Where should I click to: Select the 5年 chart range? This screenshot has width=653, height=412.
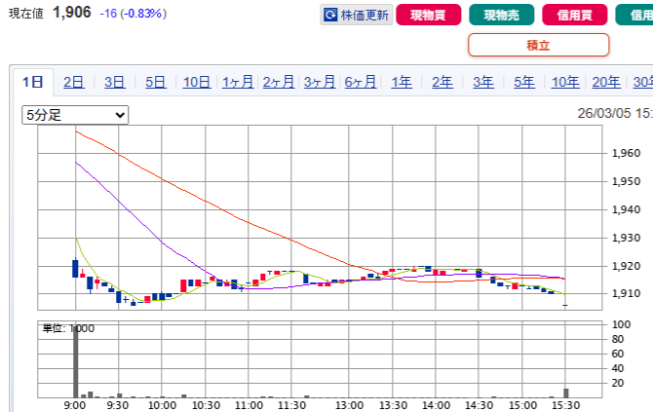pyautogui.click(x=523, y=82)
